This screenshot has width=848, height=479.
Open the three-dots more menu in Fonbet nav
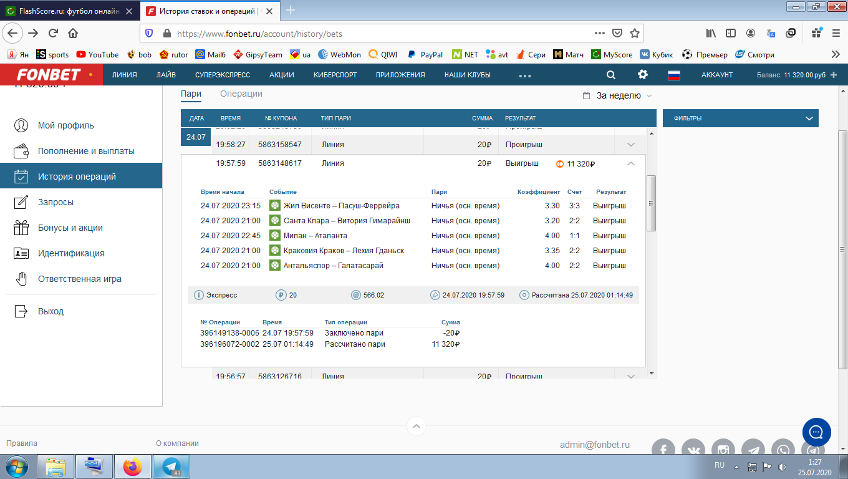(x=525, y=75)
